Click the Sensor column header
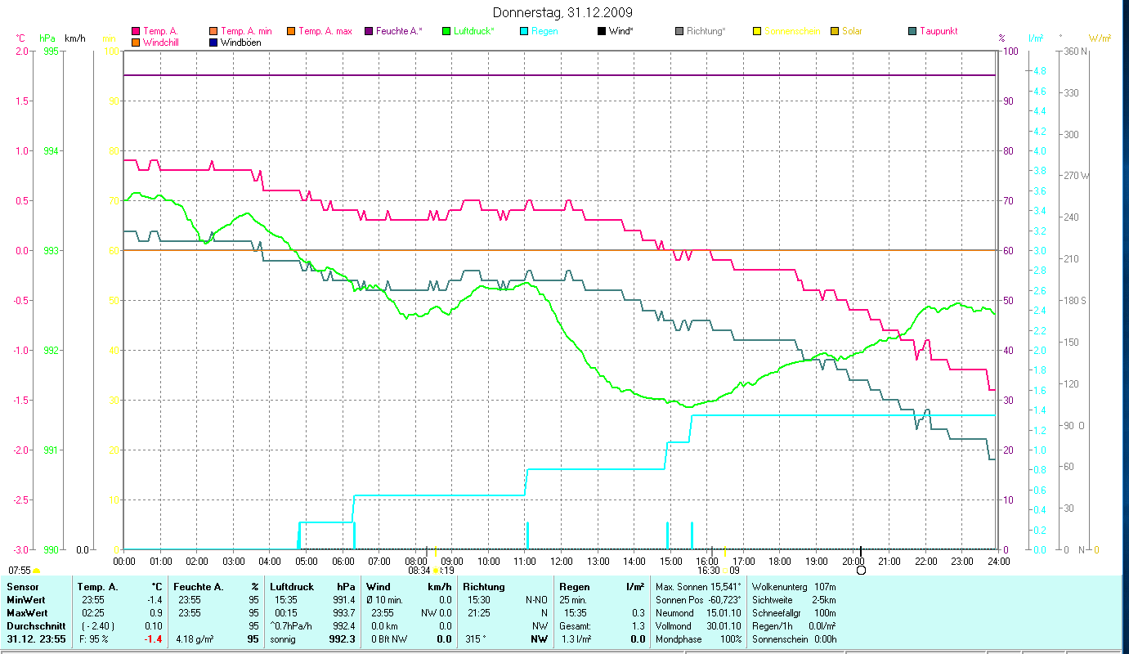Viewport: 1129px width, 654px height. 21,587
